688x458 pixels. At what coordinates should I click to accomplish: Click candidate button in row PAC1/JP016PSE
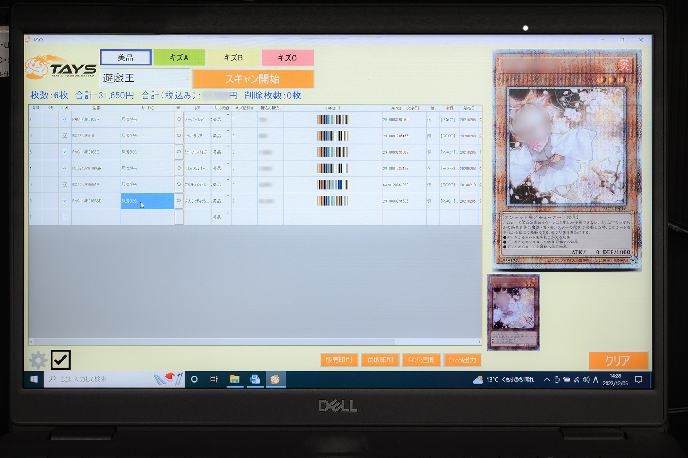pyautogui.click(x=179, y=201)
